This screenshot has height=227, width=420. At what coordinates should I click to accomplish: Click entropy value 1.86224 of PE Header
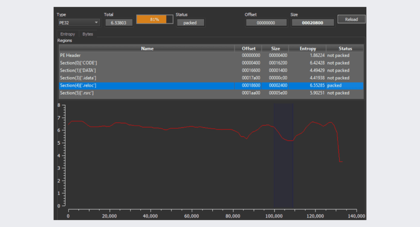[317, 55]
